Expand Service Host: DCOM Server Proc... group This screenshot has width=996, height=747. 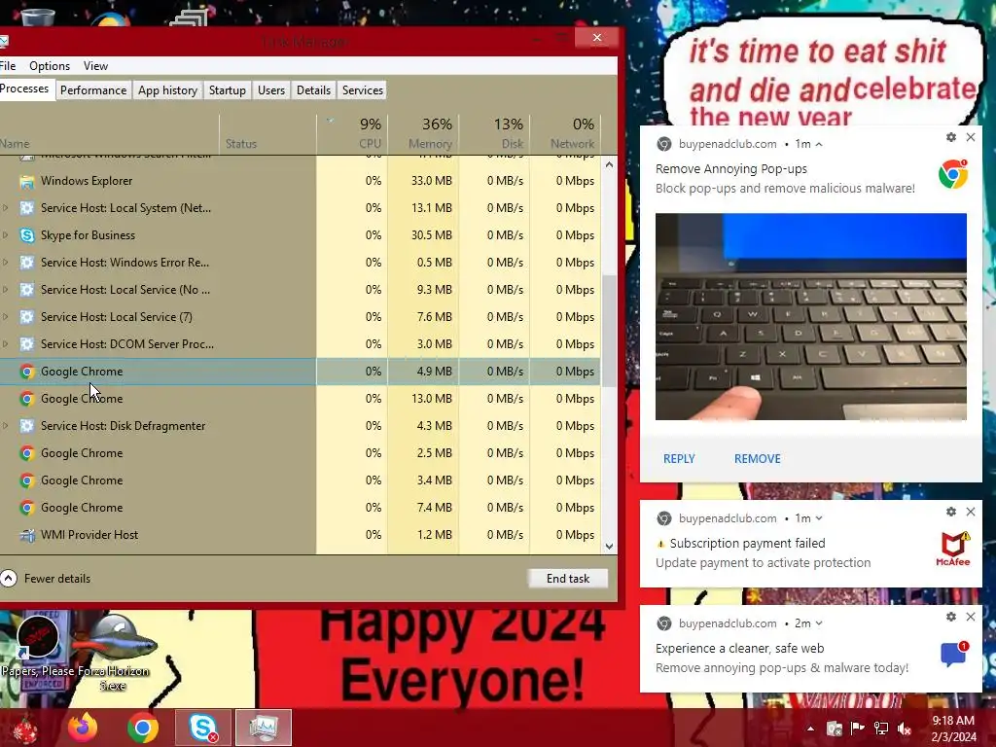[5, 344]
